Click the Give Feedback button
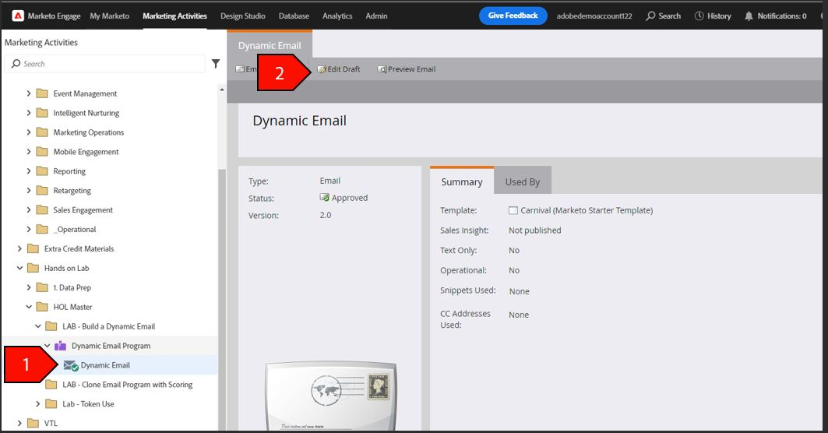 [x=513, y=16]
